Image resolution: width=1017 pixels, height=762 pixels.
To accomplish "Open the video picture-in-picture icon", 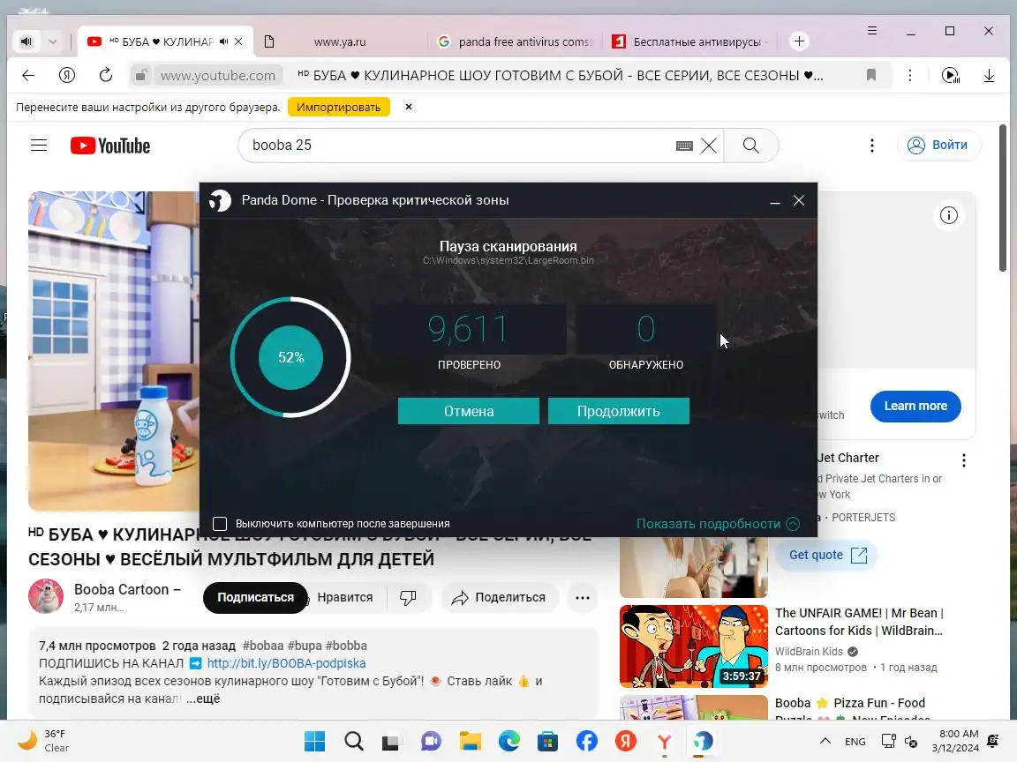I will pos(950,75).
